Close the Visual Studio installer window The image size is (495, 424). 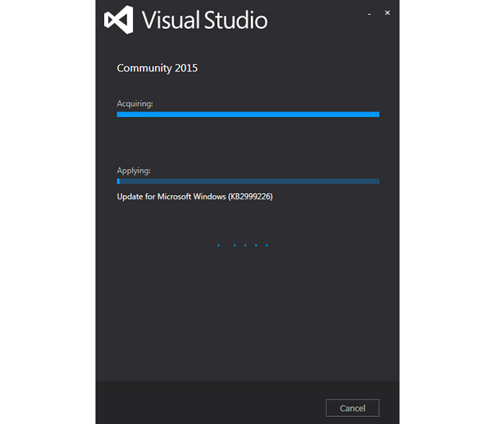pyautogui.click(x=388, y=13)
